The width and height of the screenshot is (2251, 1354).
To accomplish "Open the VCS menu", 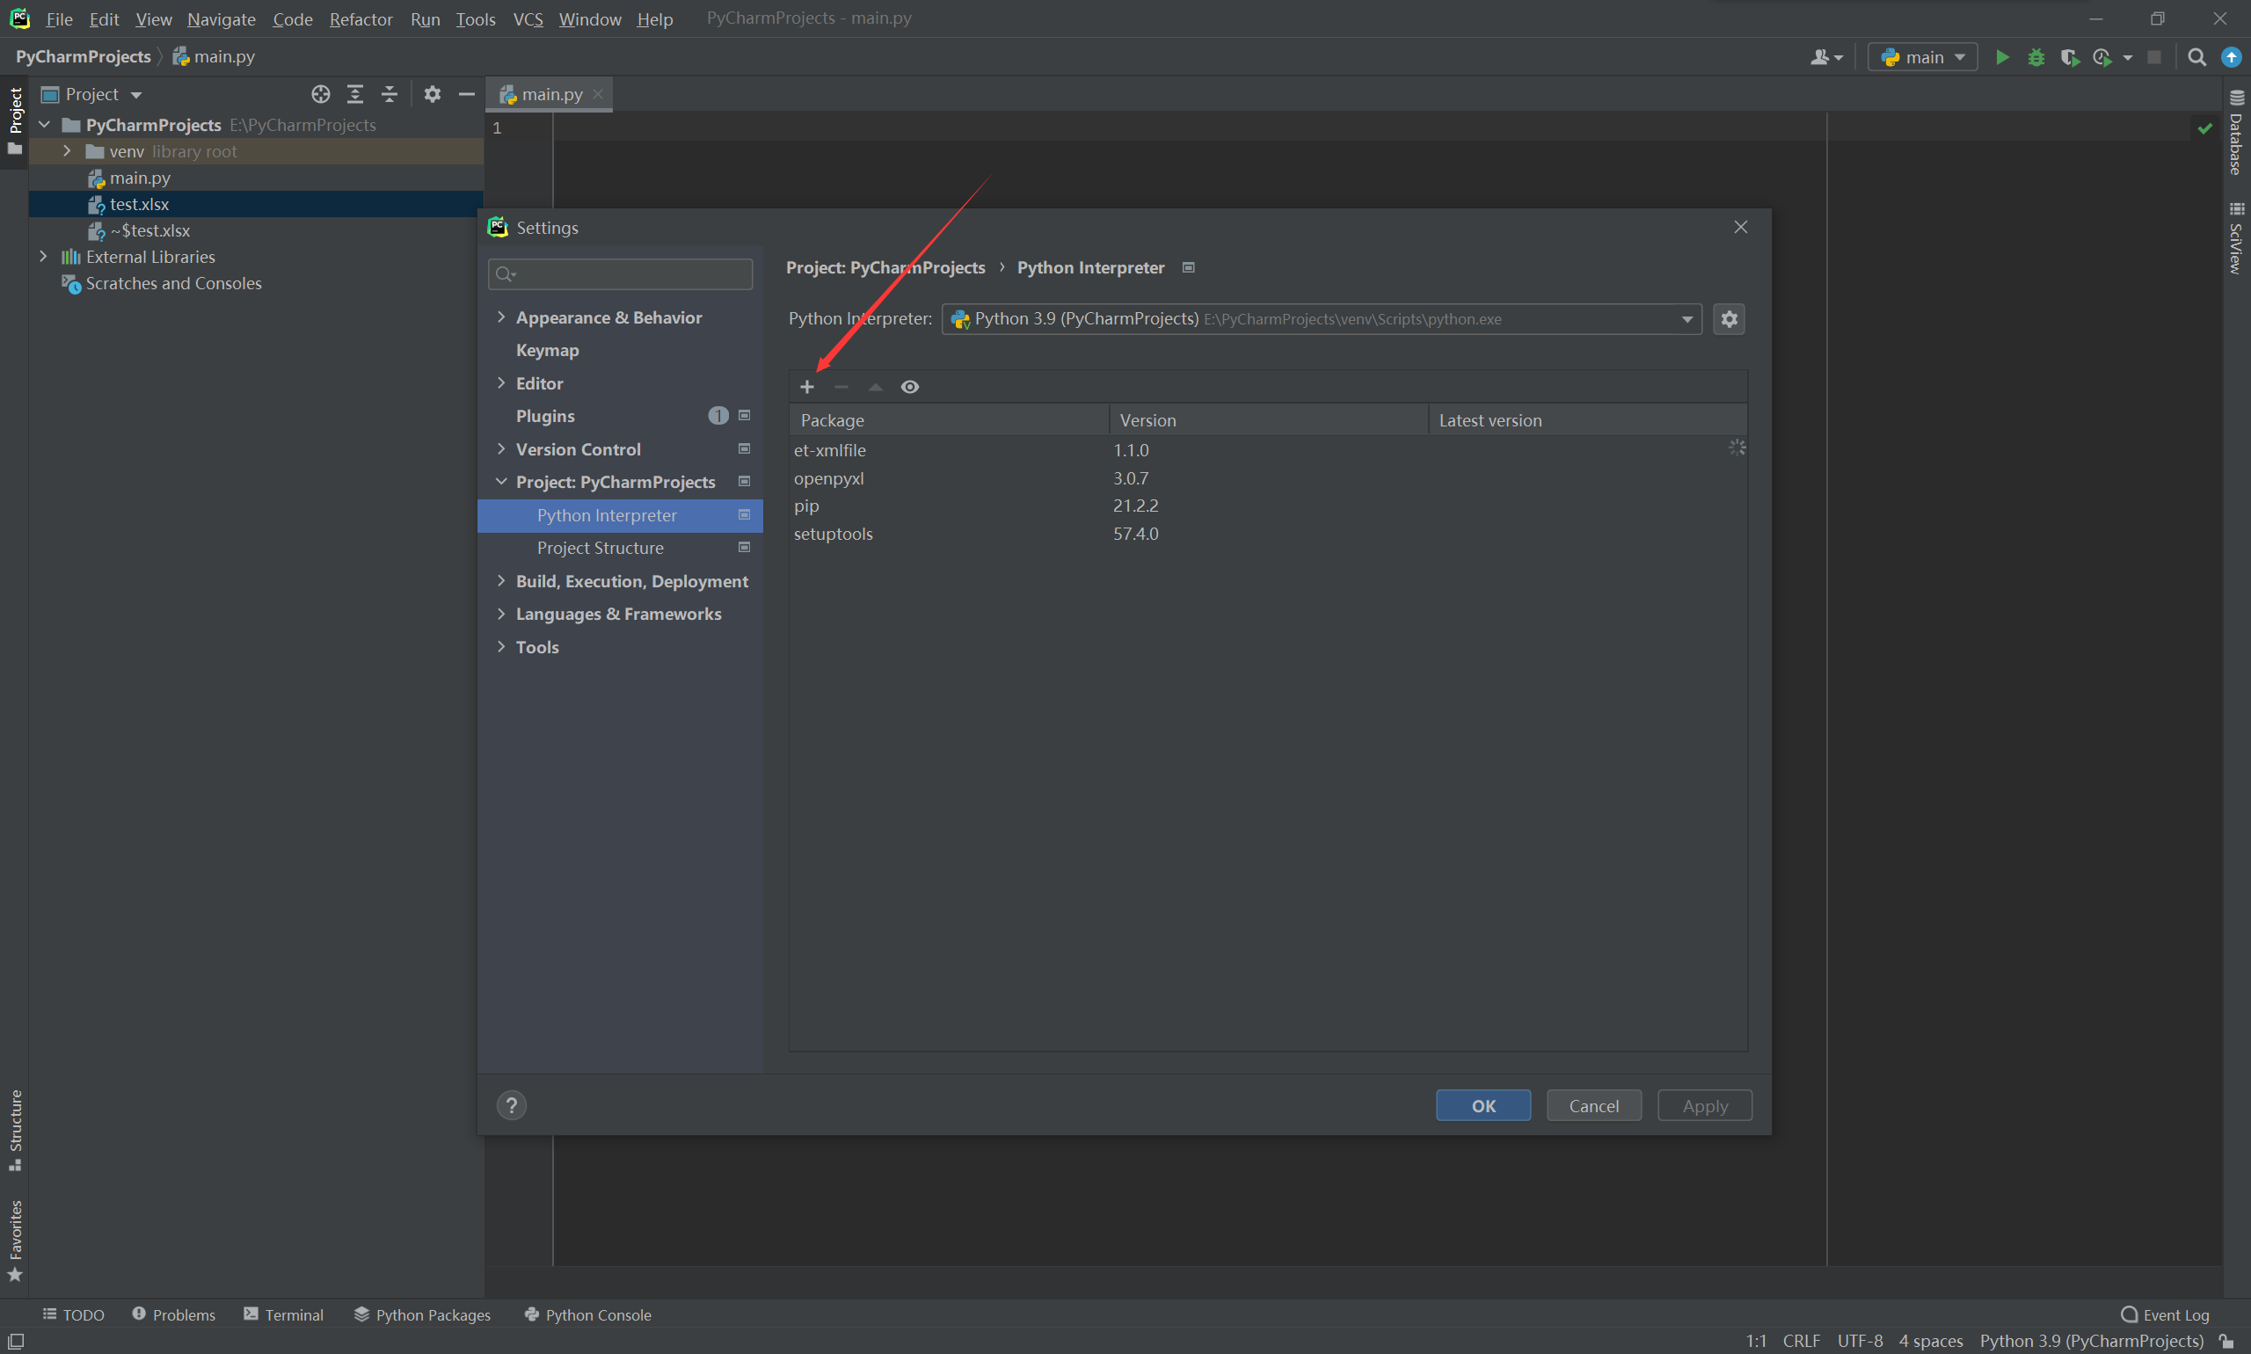I will [x=528, y=19].
